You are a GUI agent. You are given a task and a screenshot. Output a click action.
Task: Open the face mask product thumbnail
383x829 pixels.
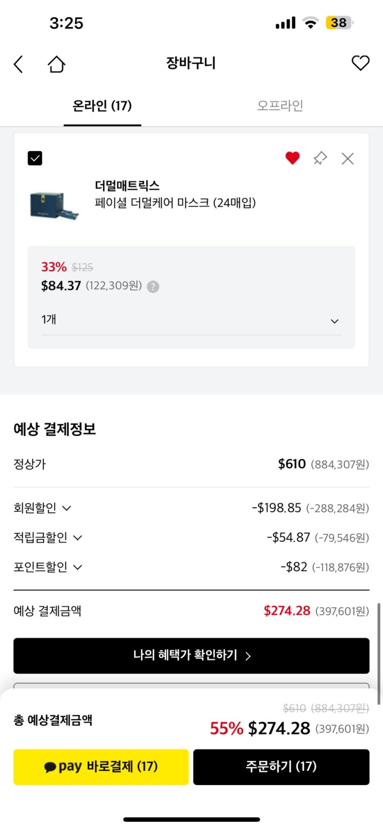coord(54,205)
